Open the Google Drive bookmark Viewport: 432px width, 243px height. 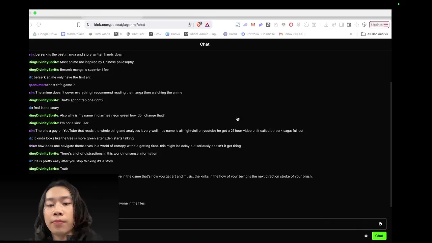(x=45, y=34)
